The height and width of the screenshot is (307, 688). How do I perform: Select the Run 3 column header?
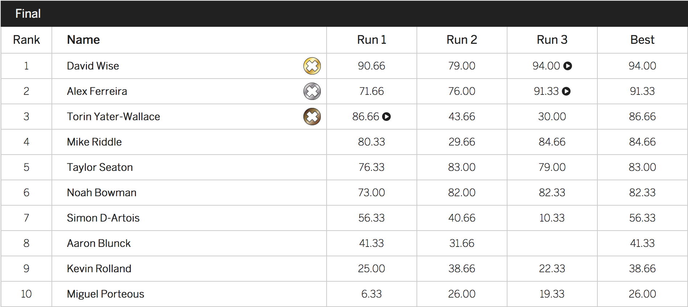(x=552, y=40)
